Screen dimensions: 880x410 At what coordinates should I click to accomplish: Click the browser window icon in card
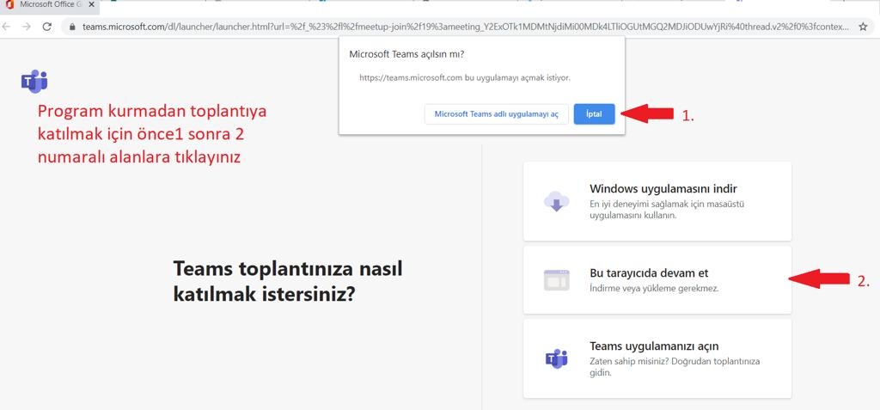point(556,279)
